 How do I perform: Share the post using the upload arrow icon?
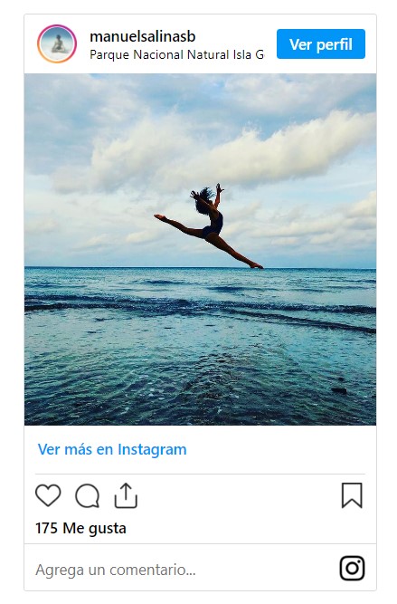click(126, 495)
